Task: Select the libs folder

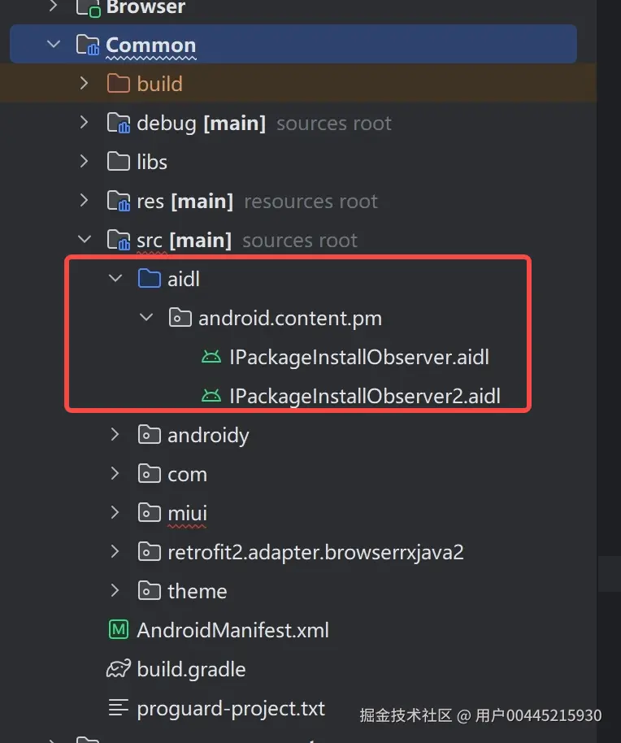Action: click(x=152, y=163)
